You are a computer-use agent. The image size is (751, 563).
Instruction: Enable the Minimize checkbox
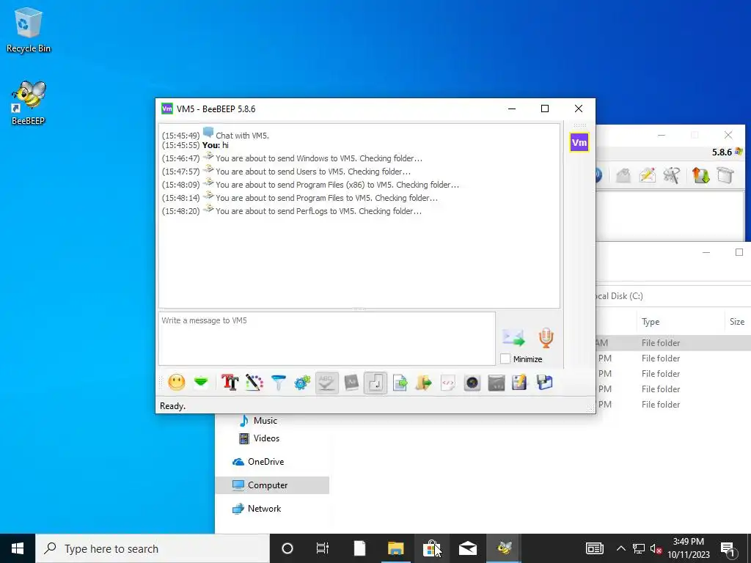coord(505,359)
